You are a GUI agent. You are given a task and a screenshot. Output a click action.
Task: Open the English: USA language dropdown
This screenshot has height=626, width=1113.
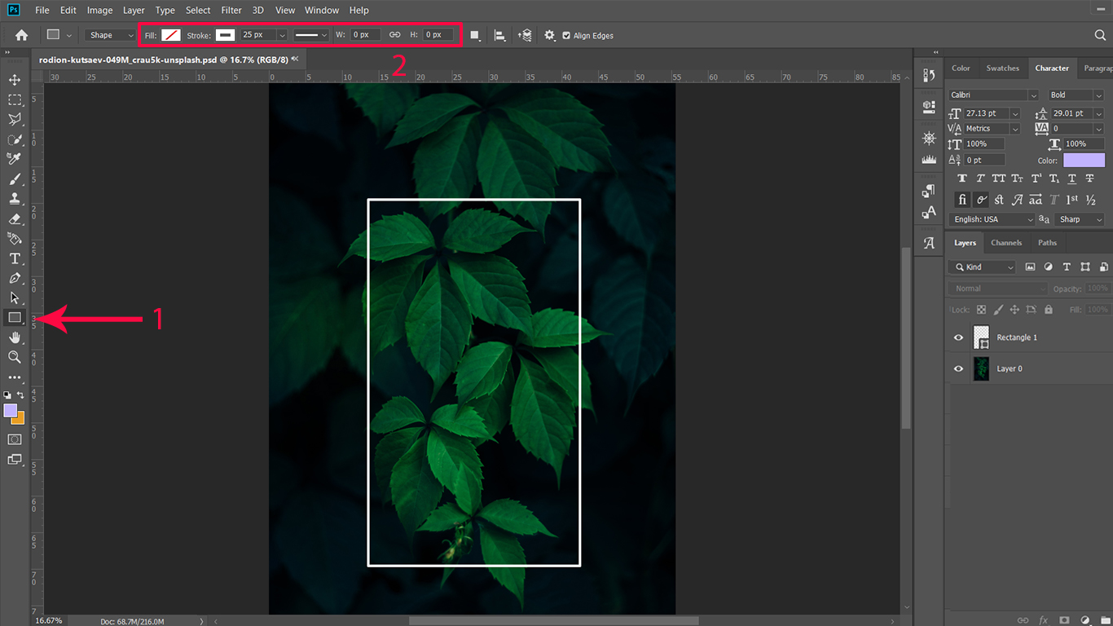[x=992, y=219]
